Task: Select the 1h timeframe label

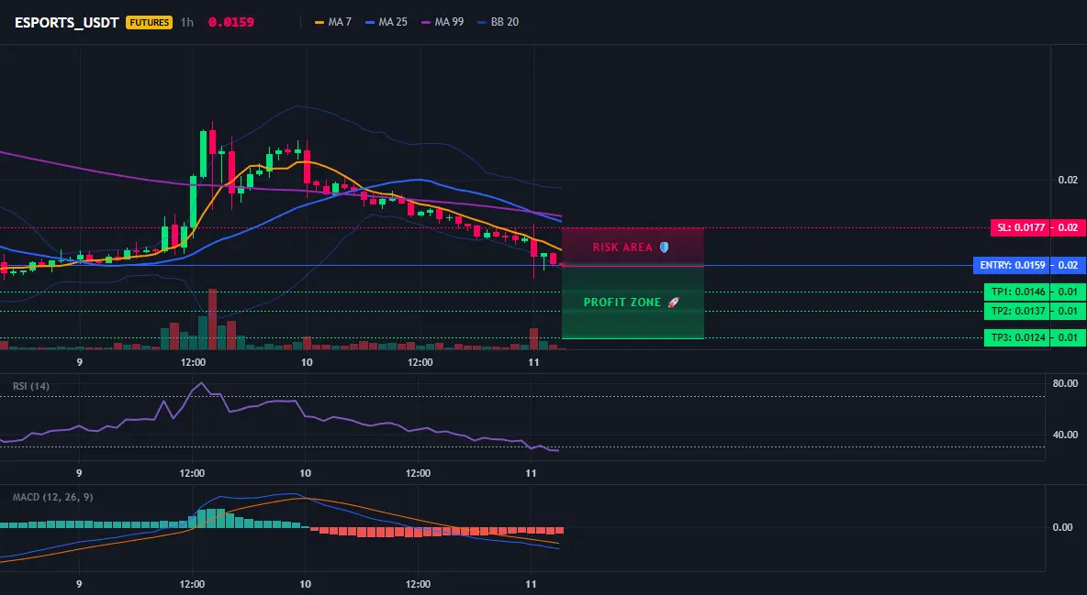Action: pos(187,22)
